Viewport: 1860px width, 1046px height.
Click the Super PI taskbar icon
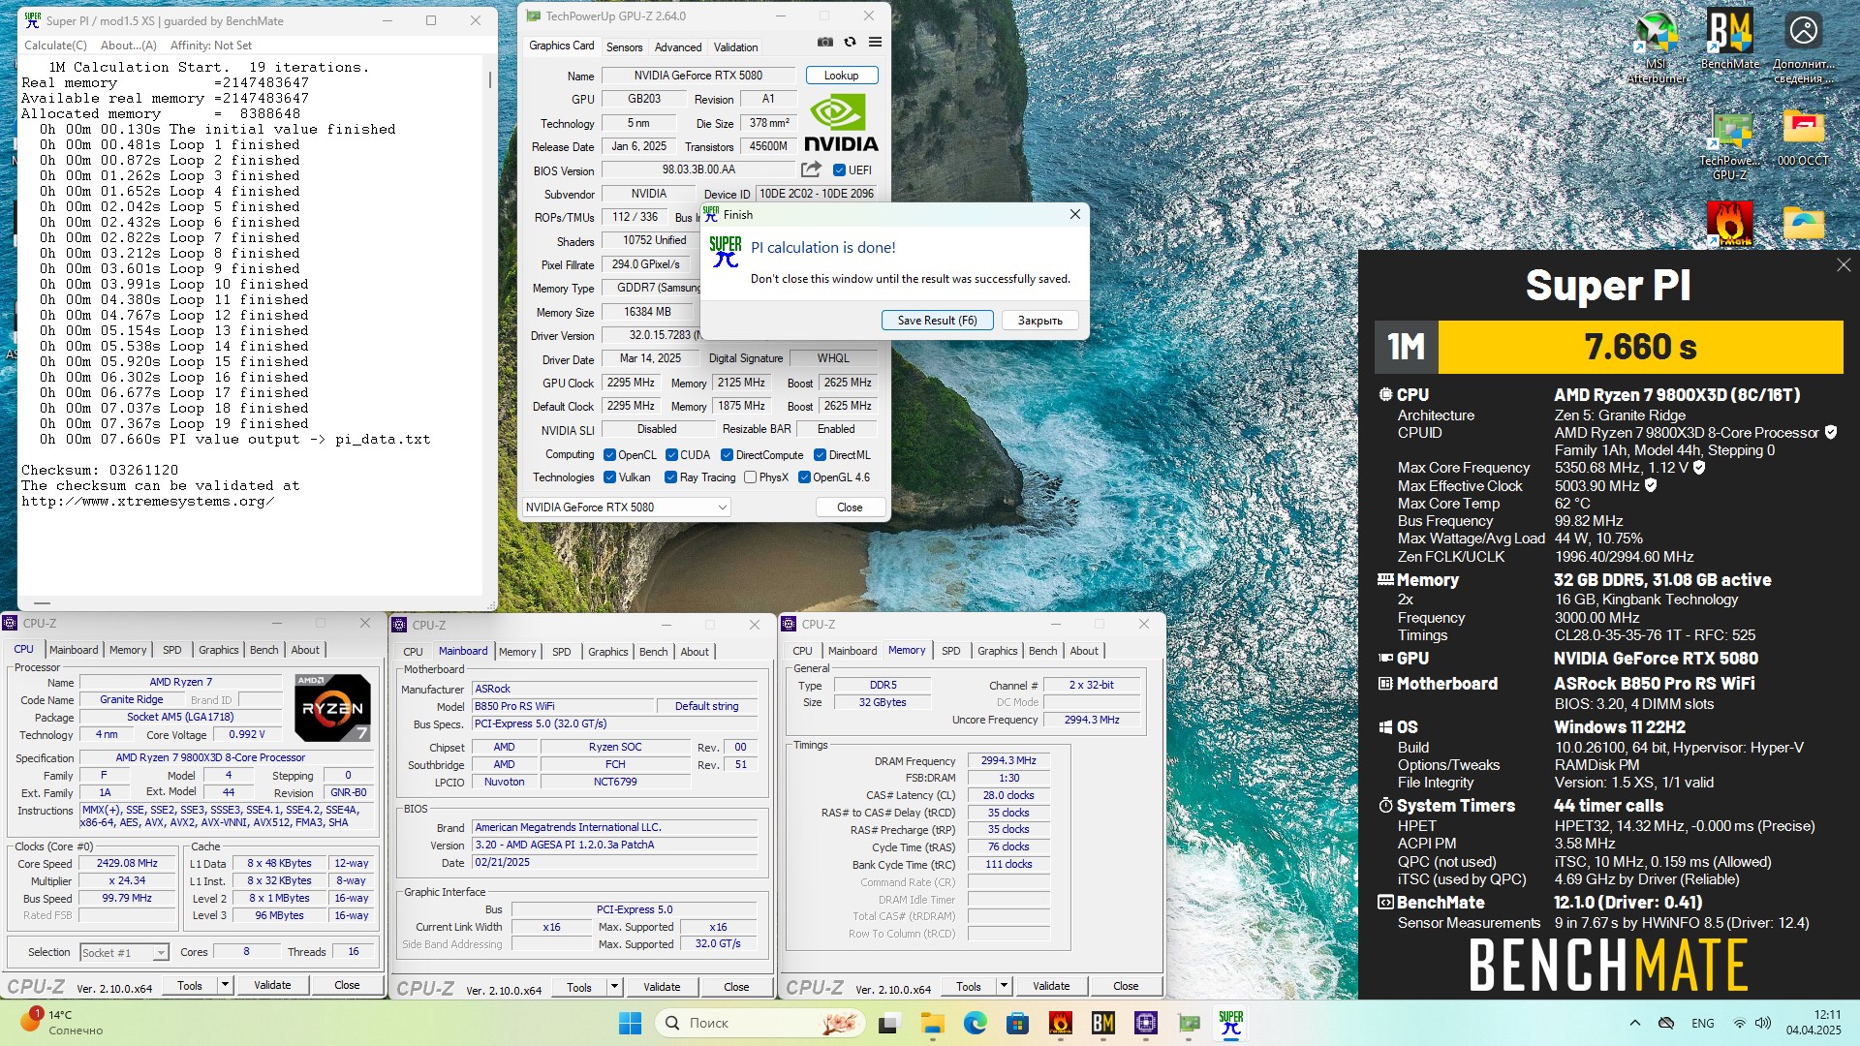1231,1023
